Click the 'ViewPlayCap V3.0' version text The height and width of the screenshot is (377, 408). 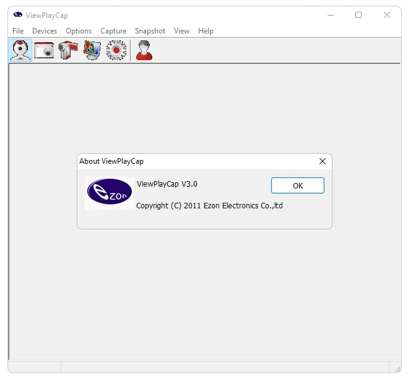tap(167, 184)
